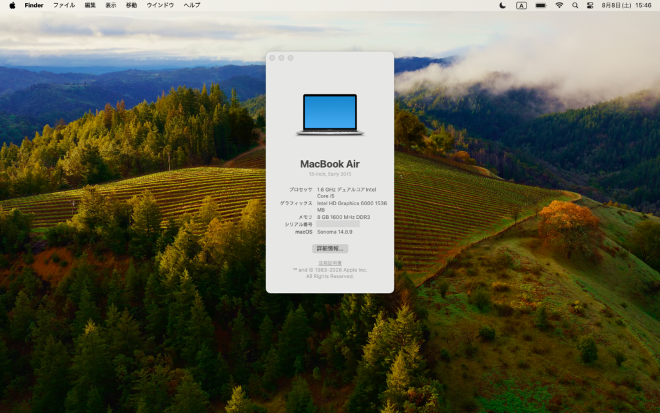Viewport: 660px width, 413px height.
Task: Open the 法規証明書 link
Action: (x=330, y=263)
